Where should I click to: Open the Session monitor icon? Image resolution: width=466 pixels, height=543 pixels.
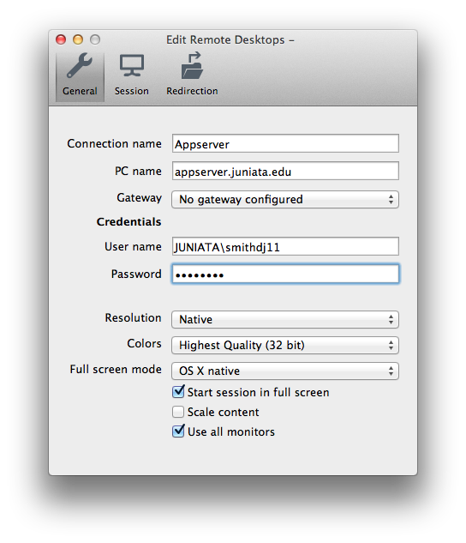(131, 65)
